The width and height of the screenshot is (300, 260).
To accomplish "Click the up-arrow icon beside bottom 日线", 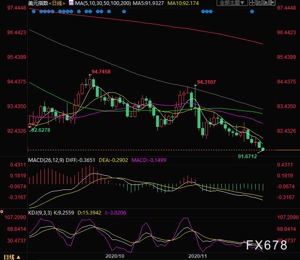I will point(18,257).
